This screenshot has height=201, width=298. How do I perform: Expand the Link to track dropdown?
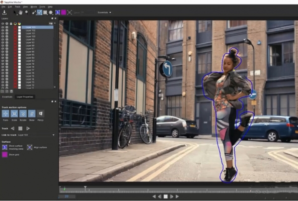[x=53, y=135]
